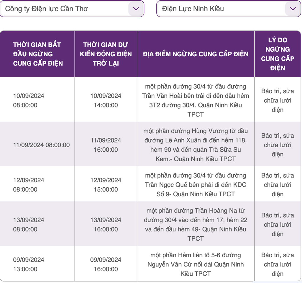Click the 13/09/2024 16:00:00 restore time cell
The image size is (302, 283).
pos(106,225)
